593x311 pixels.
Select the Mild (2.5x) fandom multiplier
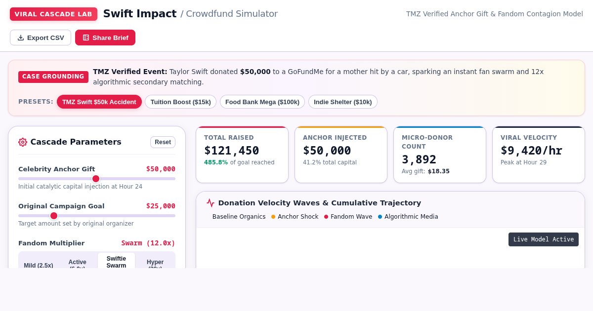(x=39, y=262)
